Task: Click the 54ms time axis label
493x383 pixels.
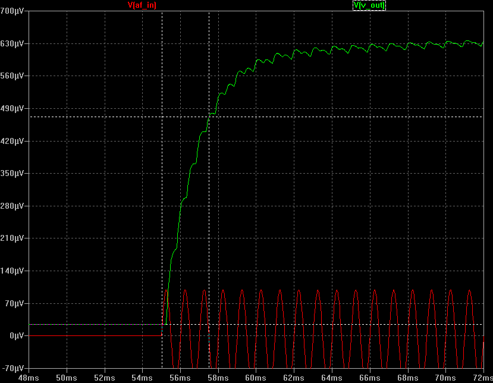Action: (x=142, y=378)
